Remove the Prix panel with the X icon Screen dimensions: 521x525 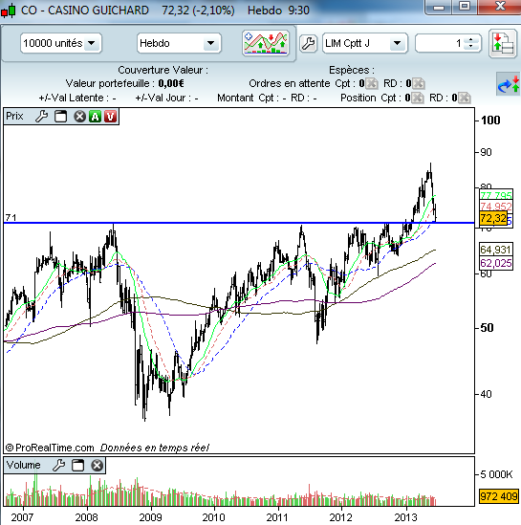79,117
